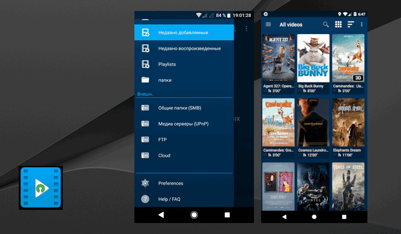
Task: Click the Cloud storage icon
Action: (x=145, y=155)
